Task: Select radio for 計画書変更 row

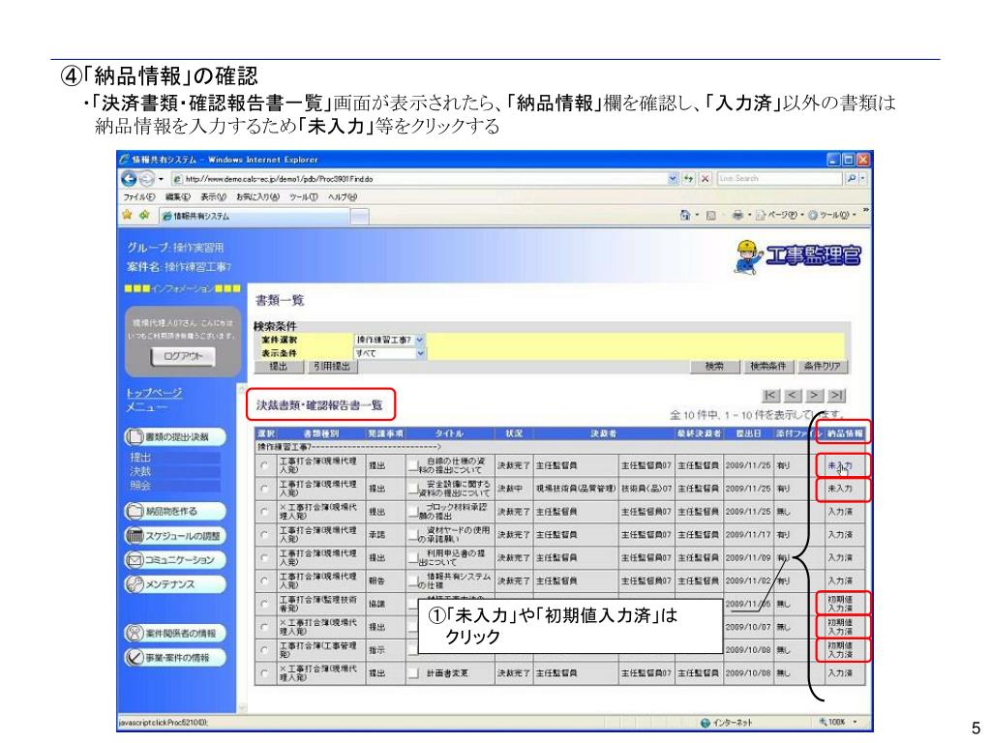Action: [264, 673]
